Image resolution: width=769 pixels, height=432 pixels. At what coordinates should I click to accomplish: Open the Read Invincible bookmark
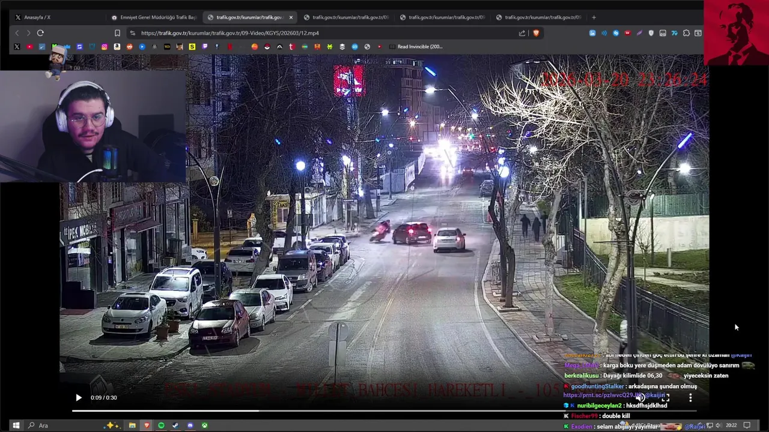(416, 46)
